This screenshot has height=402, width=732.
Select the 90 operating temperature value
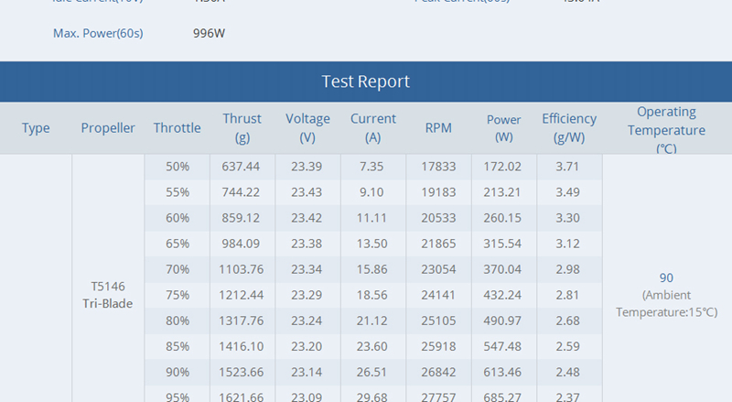(x=666, y=277)
